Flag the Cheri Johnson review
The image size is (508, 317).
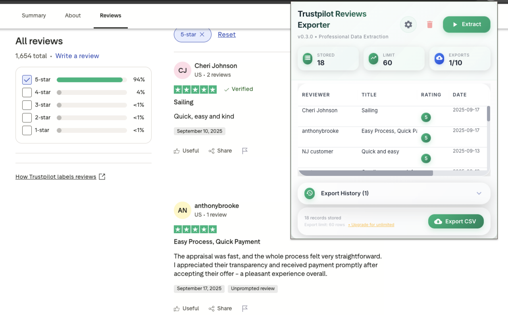[x=245, y=151]
